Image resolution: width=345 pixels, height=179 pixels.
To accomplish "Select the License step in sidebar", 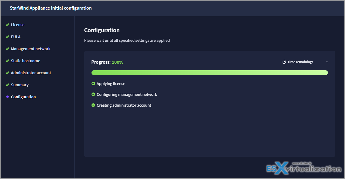I will [x=18, y=25].
